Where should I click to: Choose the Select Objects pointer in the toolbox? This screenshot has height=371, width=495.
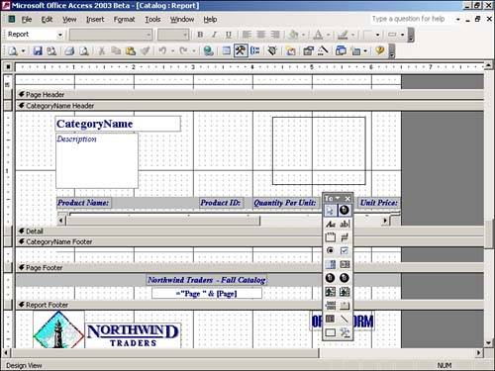[330, 210]
